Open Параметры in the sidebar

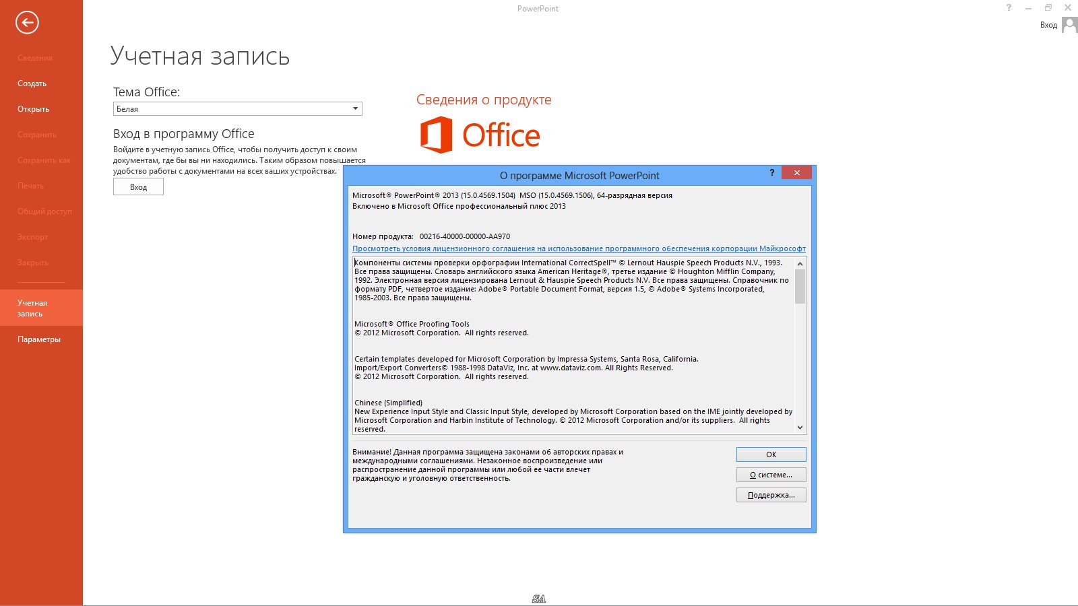coord(39,339)
